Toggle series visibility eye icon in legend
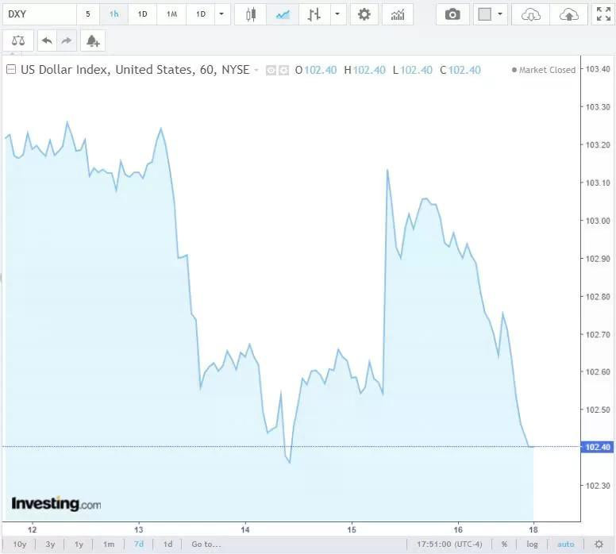This screenshot has width=616, height=554. pyautogui.click(x=271, y=71)
